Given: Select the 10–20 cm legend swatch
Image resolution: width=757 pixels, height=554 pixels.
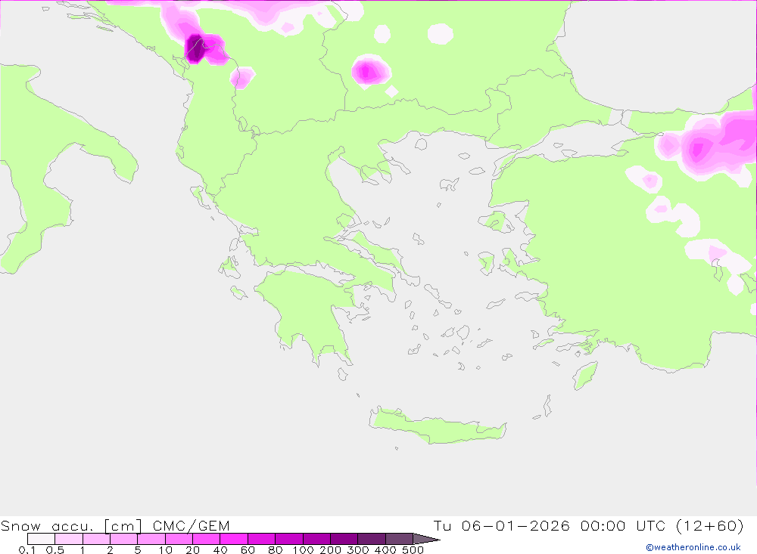Looking at the screenshot, I should pyautogui.click(x=179, y=539).
